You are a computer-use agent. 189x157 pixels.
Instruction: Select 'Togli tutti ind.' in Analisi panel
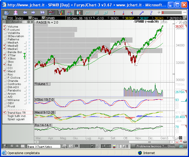click(x=17, y=116)
